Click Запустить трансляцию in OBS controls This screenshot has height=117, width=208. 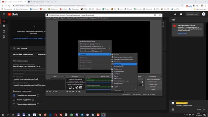153,79
